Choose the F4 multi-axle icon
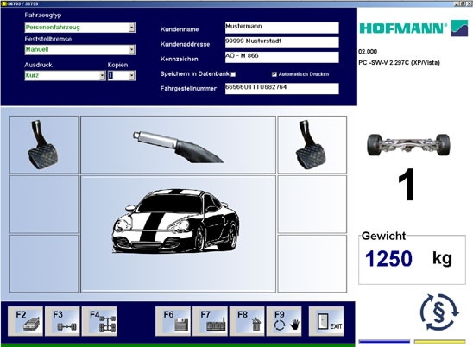The width and height of the screenshot is (473, 347). coord(99,321)
